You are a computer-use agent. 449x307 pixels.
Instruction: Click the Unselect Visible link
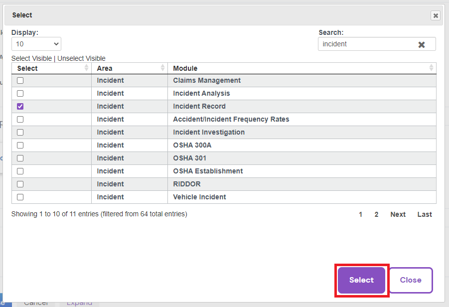pyautogui.click(x=81, y=58)
